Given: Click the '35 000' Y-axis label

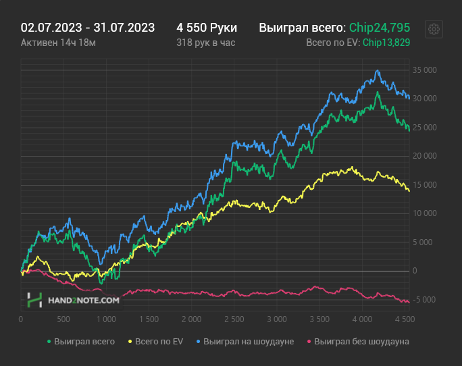Looking at the screenshot, I should [425, 70].
